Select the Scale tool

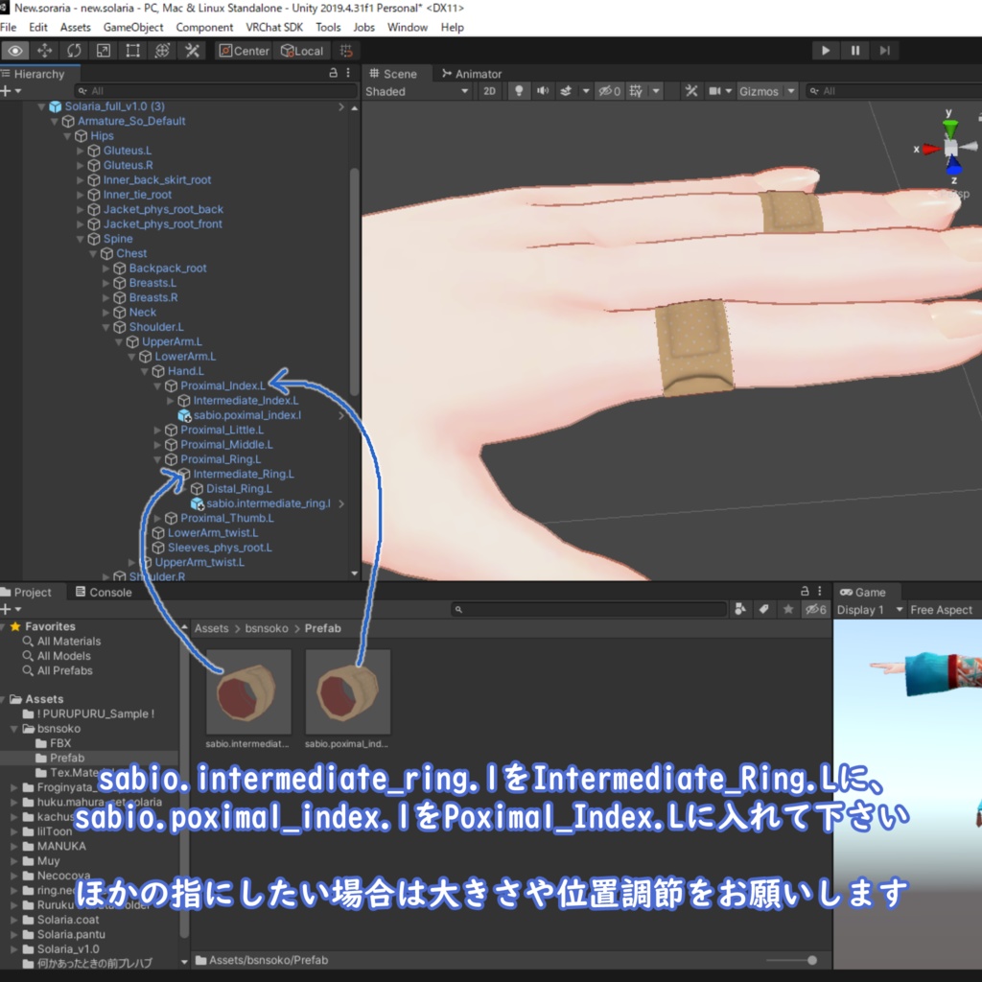(103, 50)
